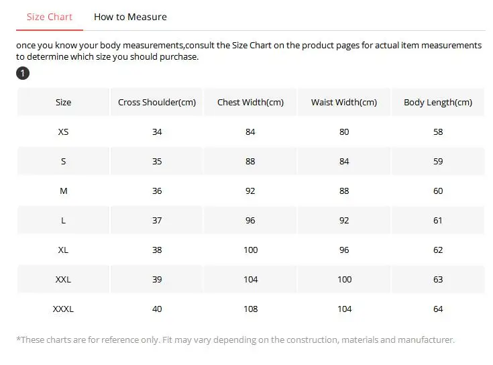
Task: Select the Waist Width(cm) header cell
Action: click(344, 103)
